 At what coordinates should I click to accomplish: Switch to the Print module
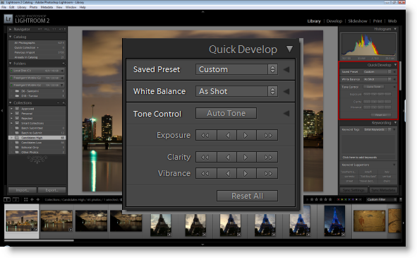(377, 21)
